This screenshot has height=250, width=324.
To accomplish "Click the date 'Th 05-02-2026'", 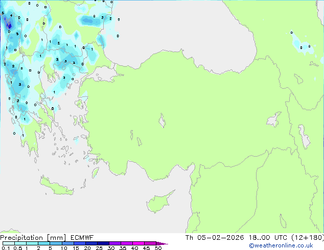I will click(x=215, y=238).
